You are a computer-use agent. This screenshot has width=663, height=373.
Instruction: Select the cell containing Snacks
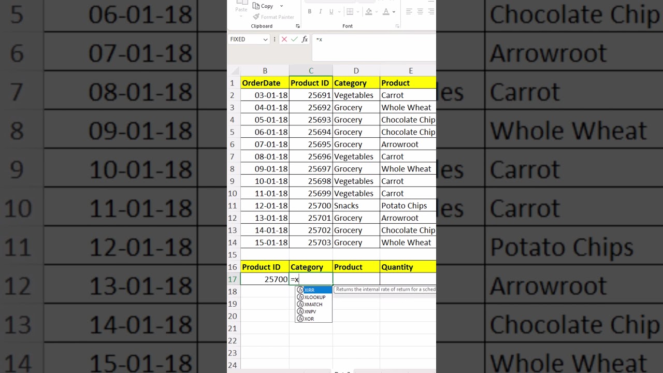tap(356, 206)
